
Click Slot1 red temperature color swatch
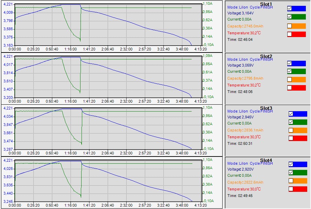tap(299, 34)
